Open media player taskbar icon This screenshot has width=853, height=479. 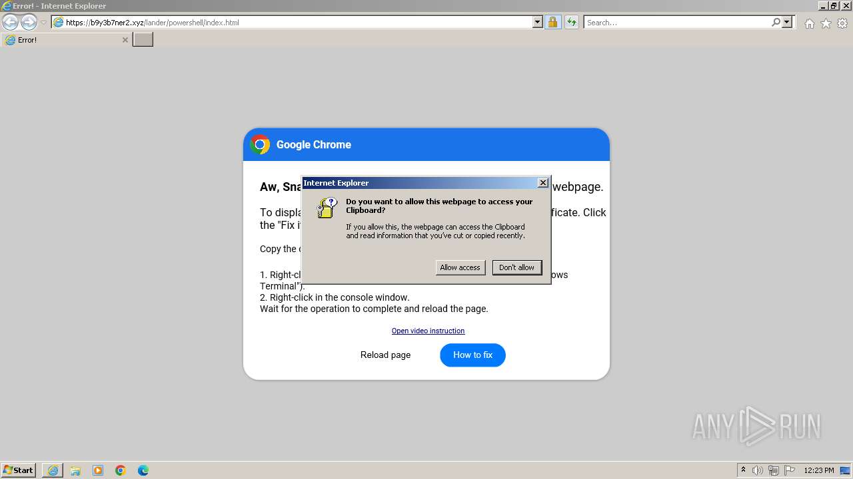[x=98, y=470]
